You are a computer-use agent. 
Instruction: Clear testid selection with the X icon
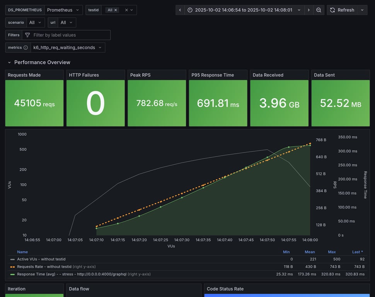coord(126,10)
